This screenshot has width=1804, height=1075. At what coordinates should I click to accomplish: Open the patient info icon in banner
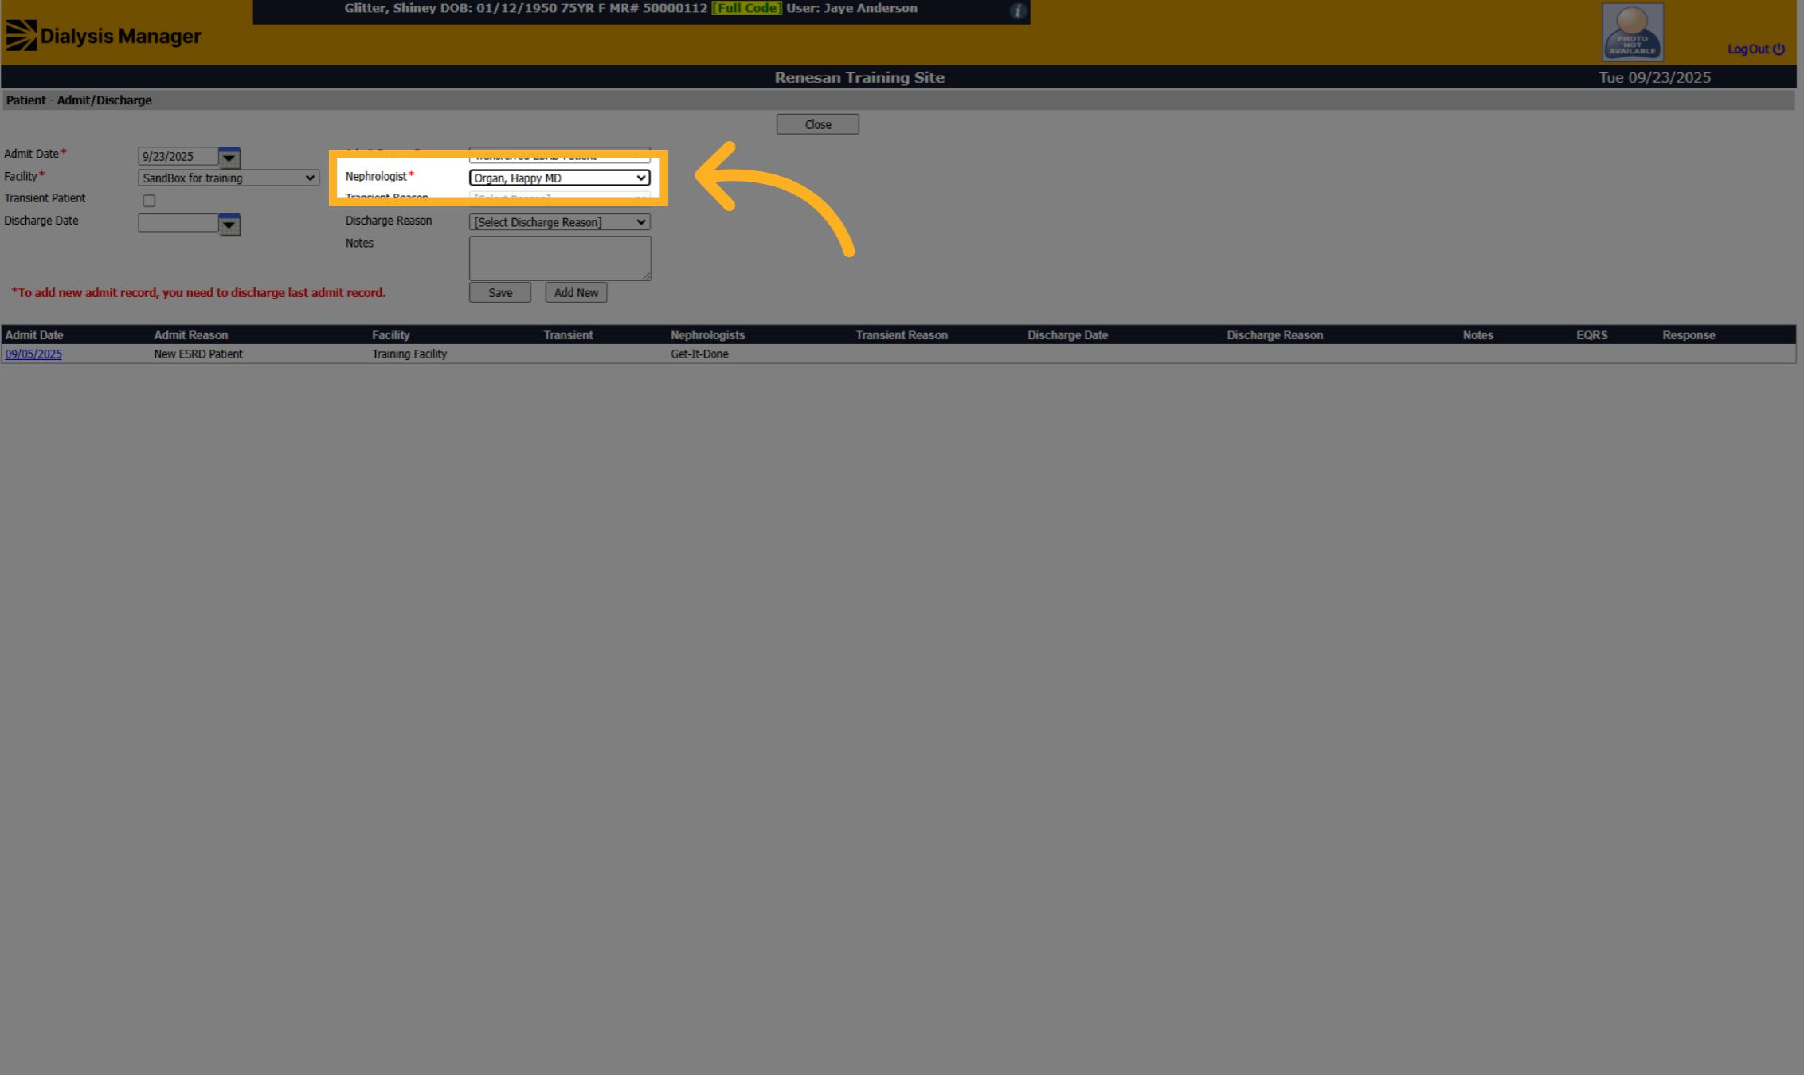(1018, 10)
